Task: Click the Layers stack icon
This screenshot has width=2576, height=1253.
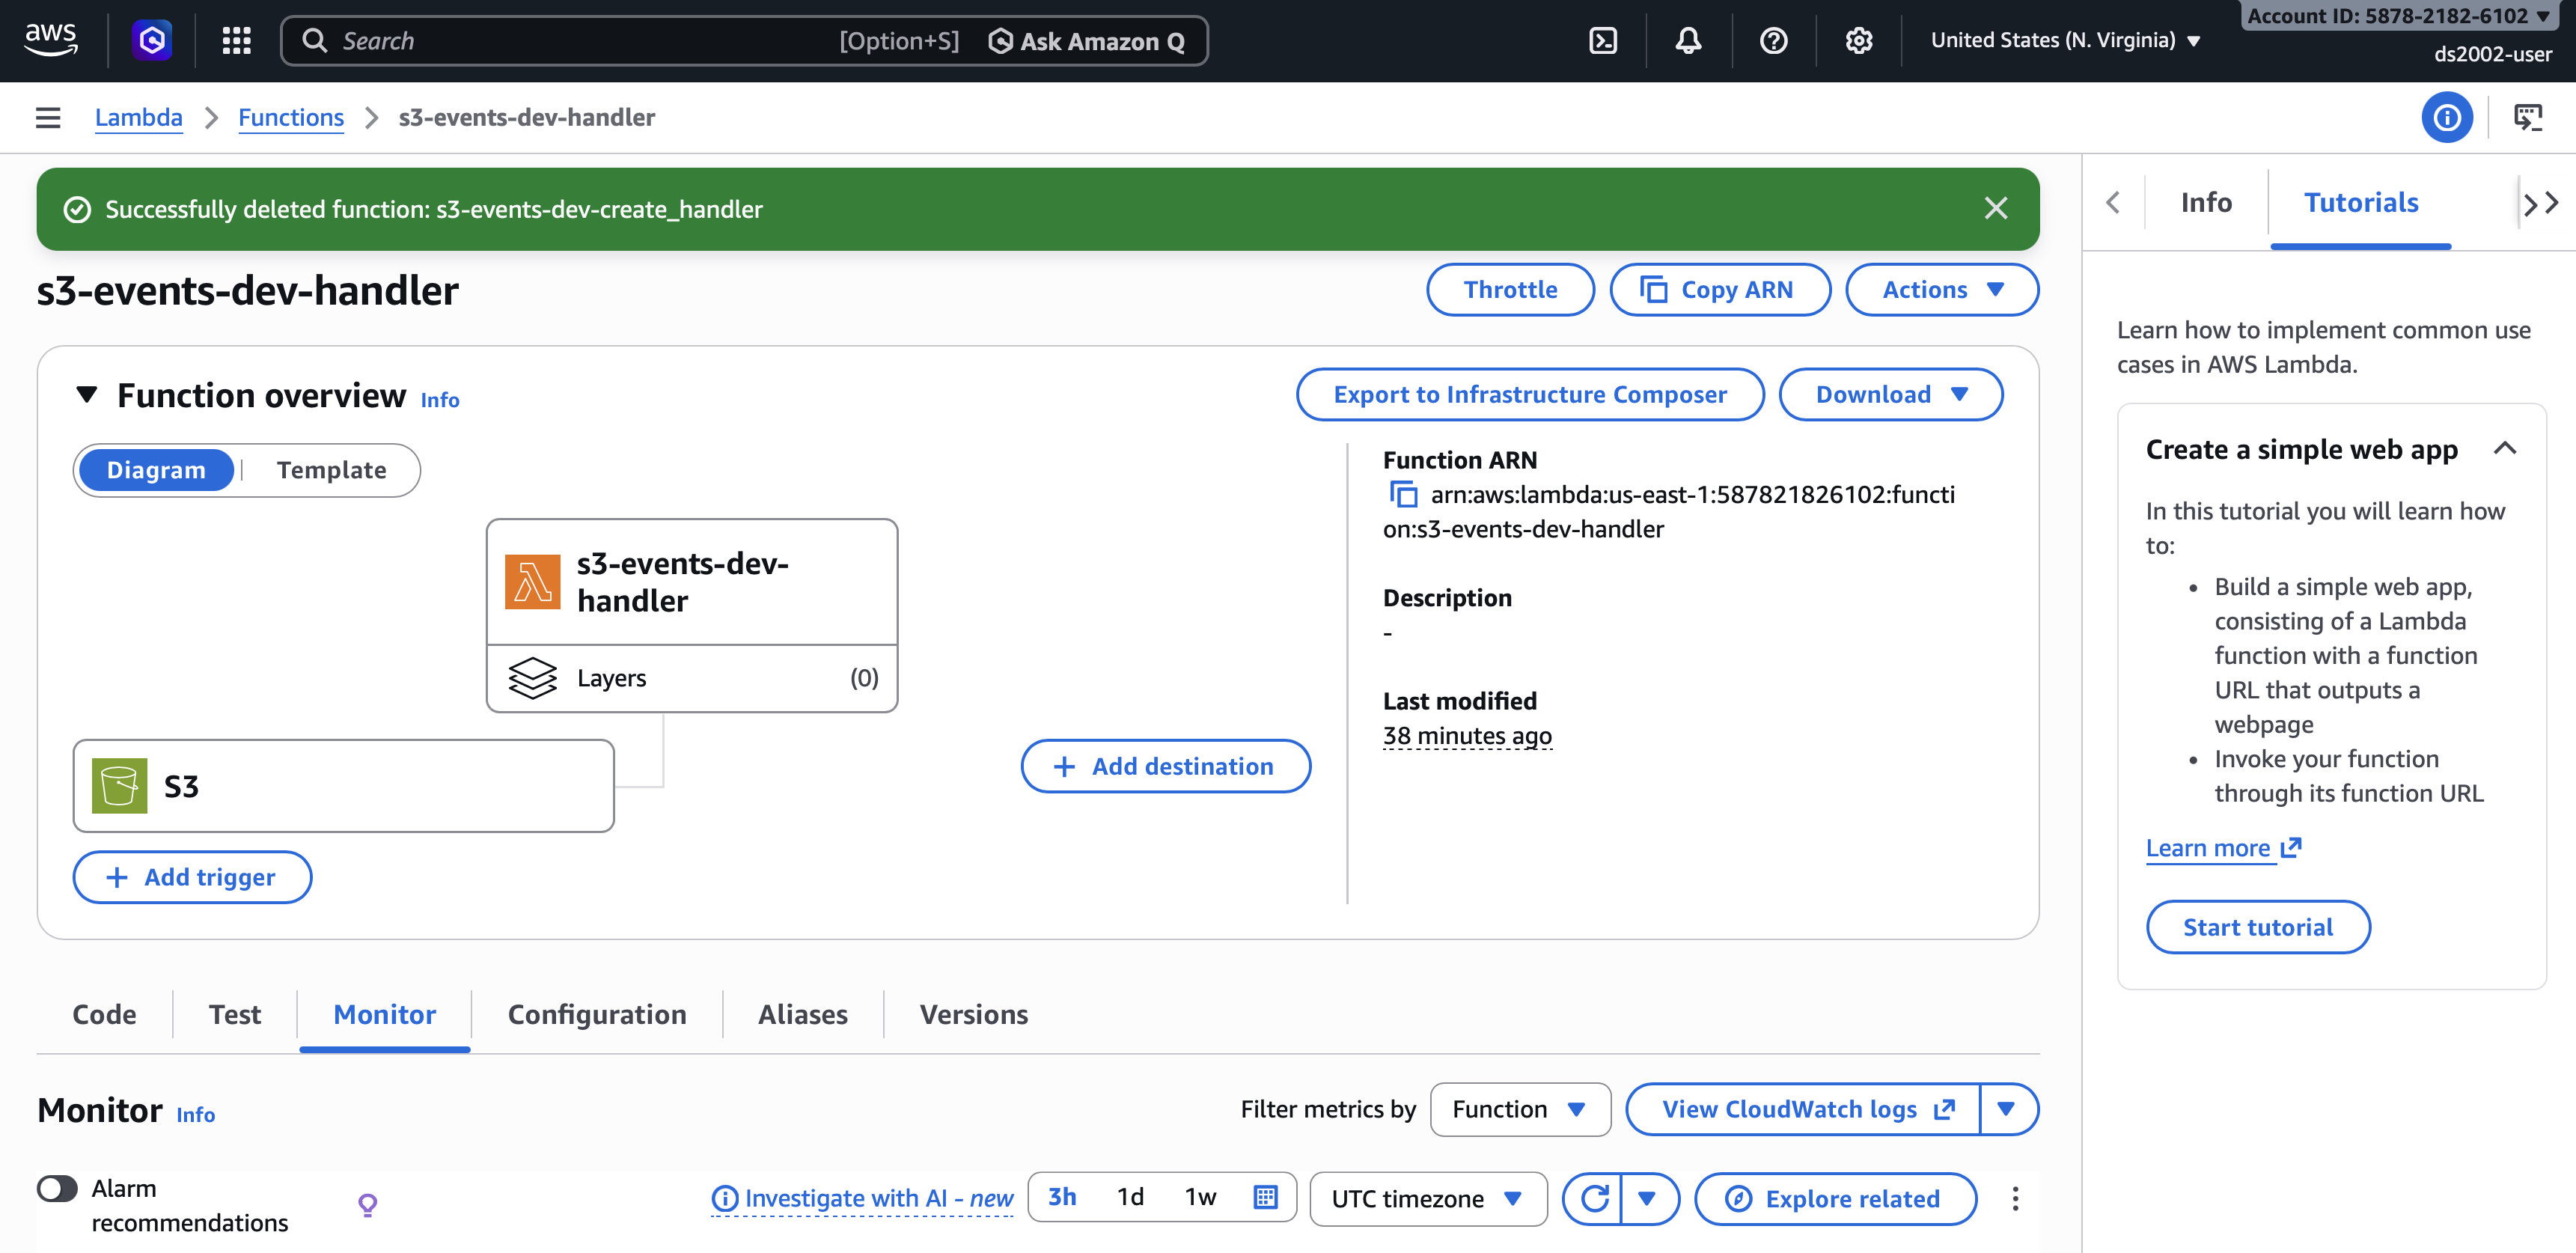Action: (532, 678)
